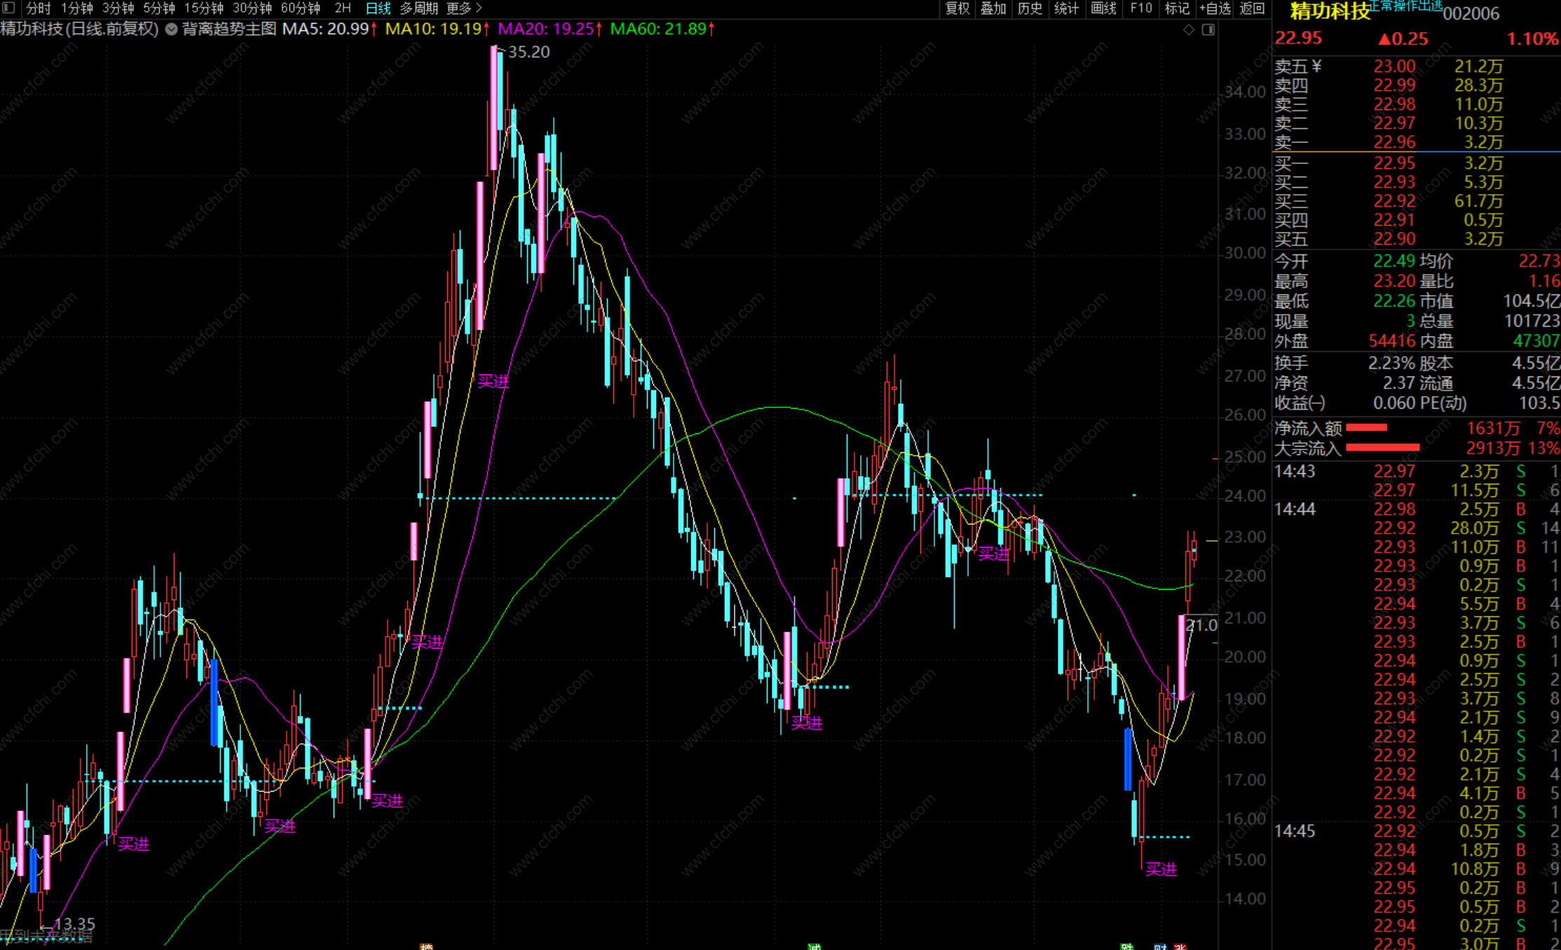Click the 返回 back button
Screen dimensions: 1561x950
[x=1252, y=8]
